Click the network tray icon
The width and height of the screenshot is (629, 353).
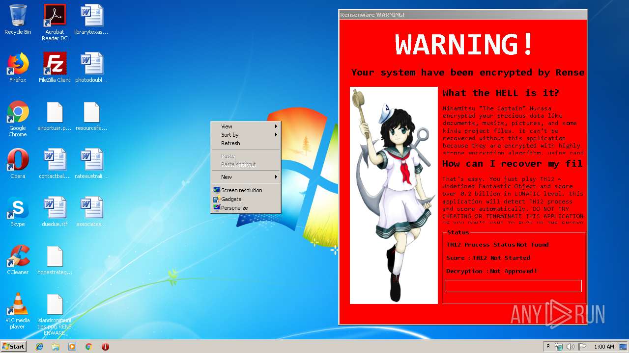point(559,347)
